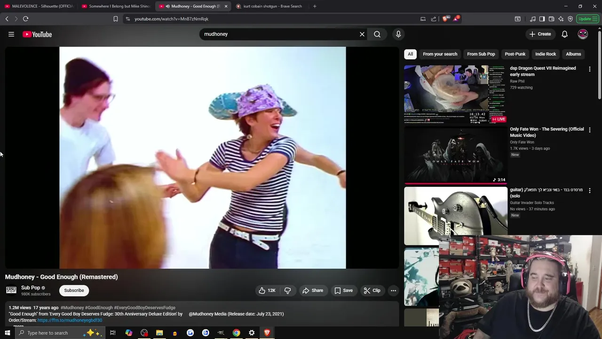602x339 pixels.
Task: Reload the YouTube page
Action: pos(25,19)
